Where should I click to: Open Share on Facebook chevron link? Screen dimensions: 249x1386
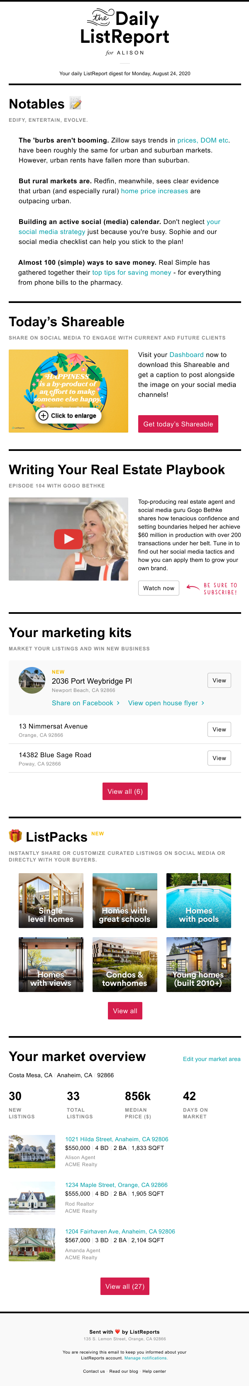pyautogui.click(x=85, y=703)
